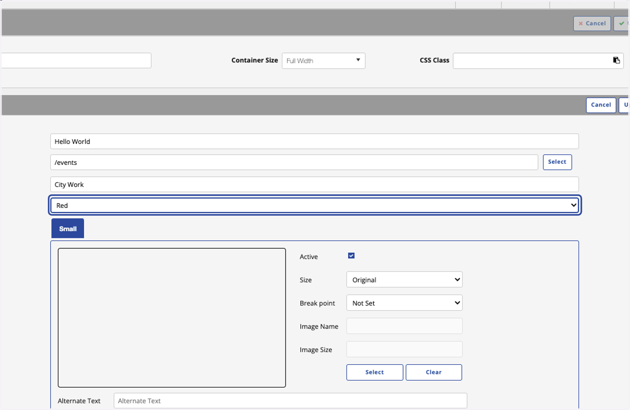630x410 pixels.
Task: Open the Size dropdown showing Original
Action: [404, 280]
